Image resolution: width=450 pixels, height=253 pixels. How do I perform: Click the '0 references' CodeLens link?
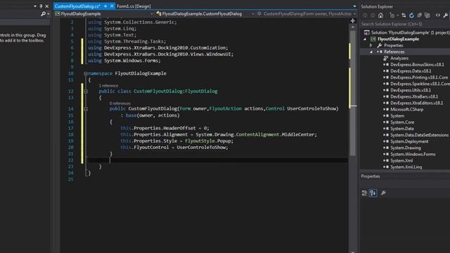pyautogui.click(x=120, y=103)
